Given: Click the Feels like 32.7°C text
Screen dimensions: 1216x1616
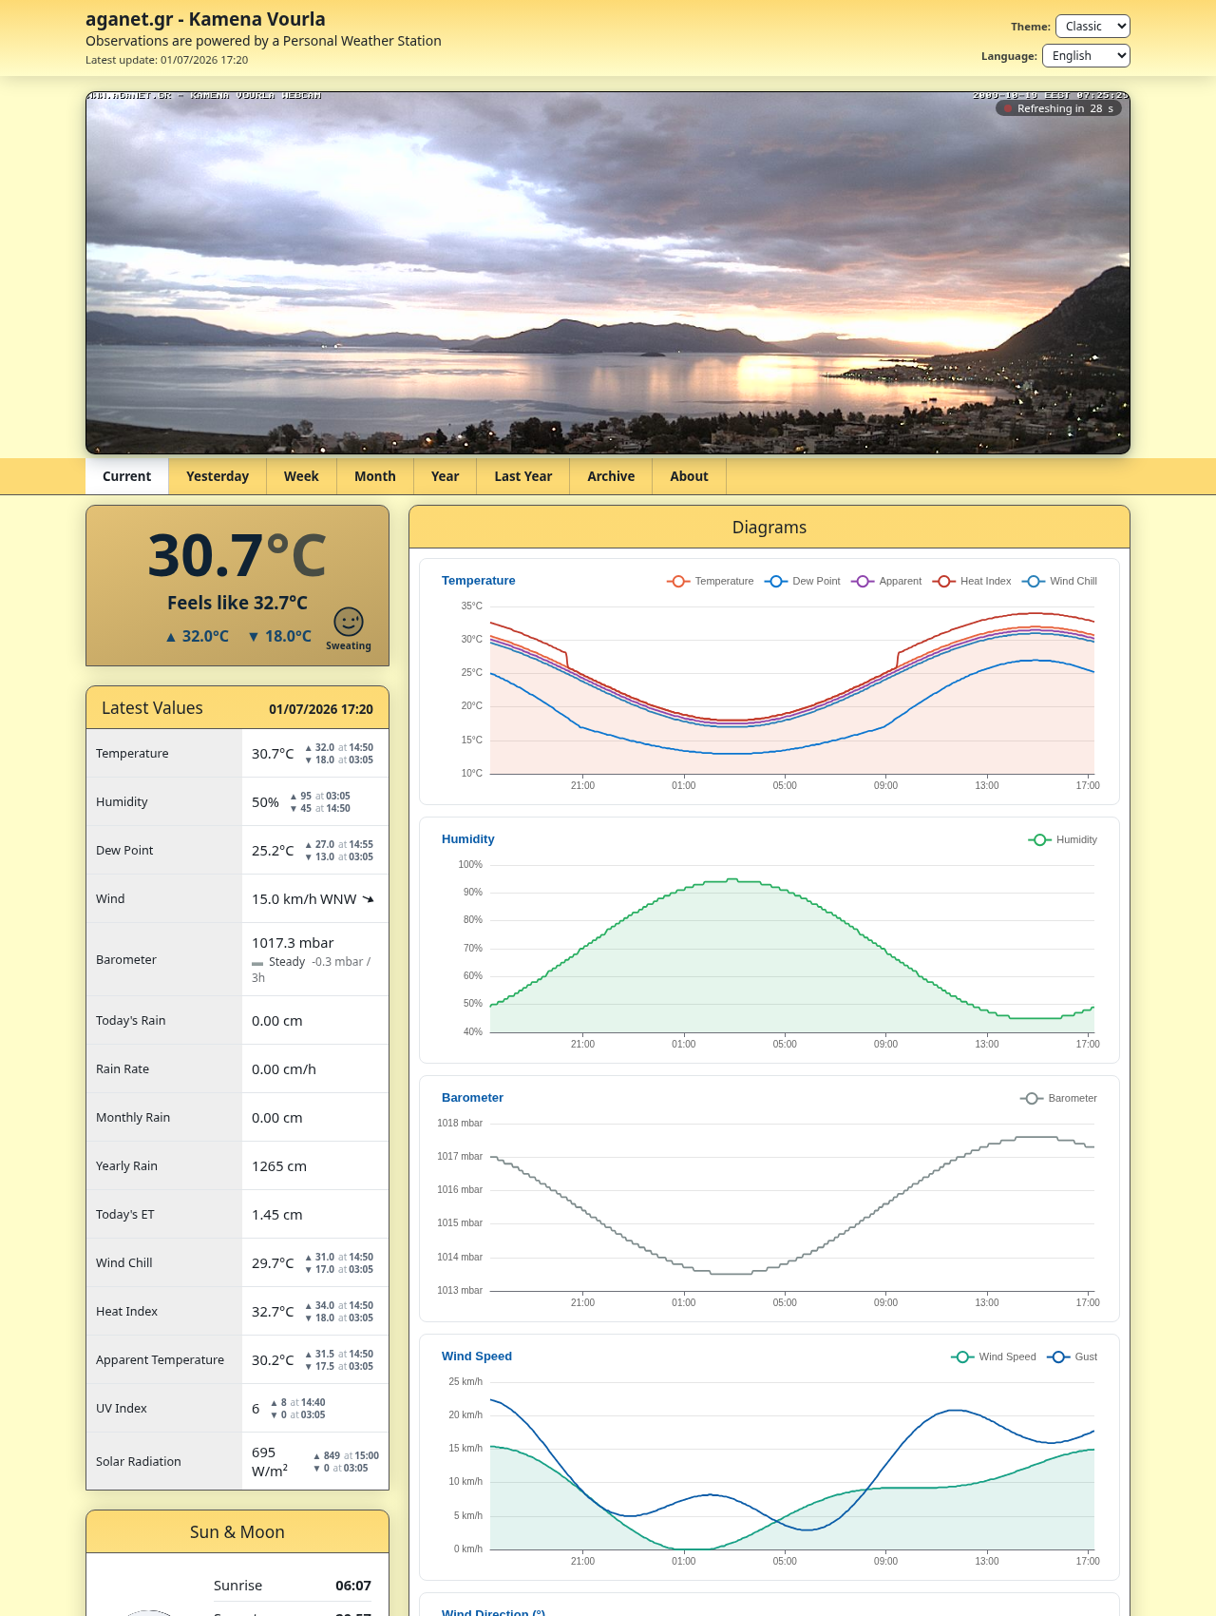Looking at the screenshot, I should (x=237, y=603).
